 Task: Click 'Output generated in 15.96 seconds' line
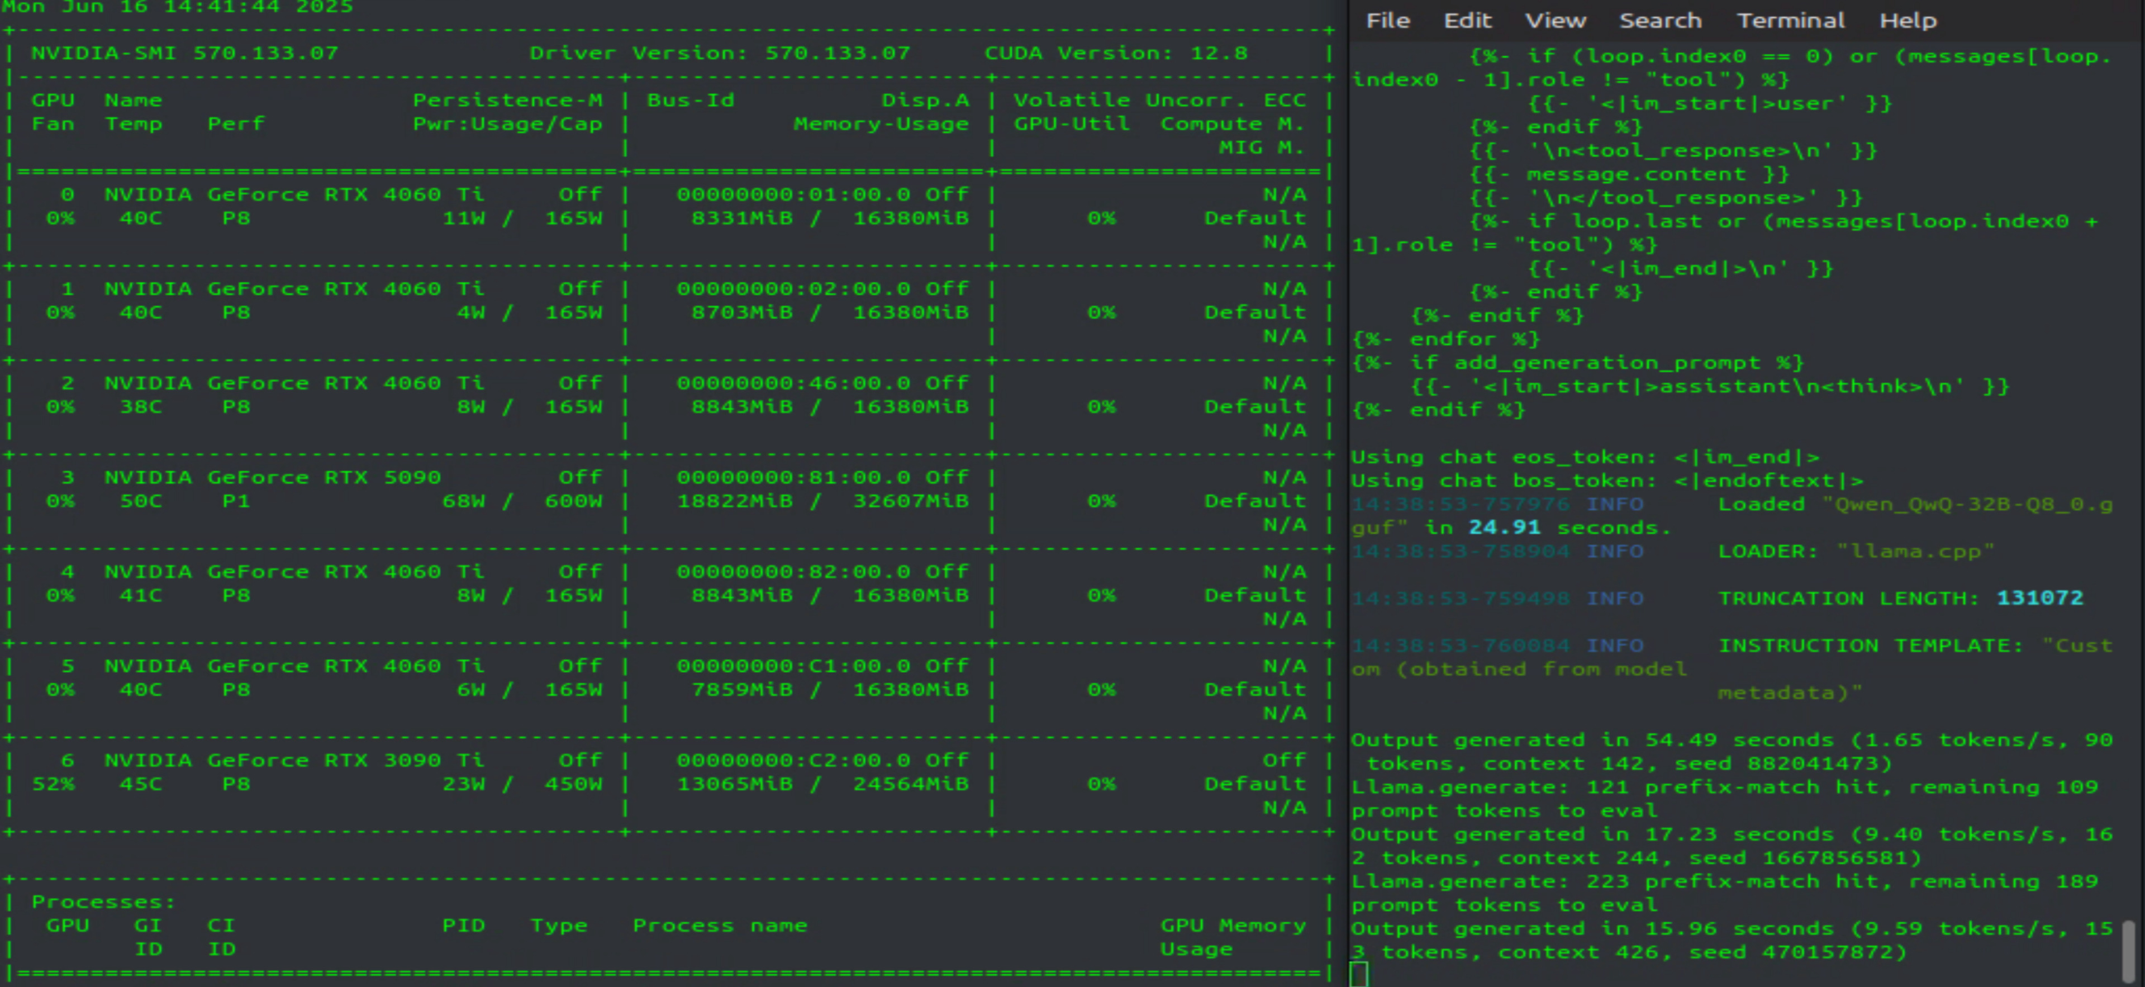(x=1732, y=939)
